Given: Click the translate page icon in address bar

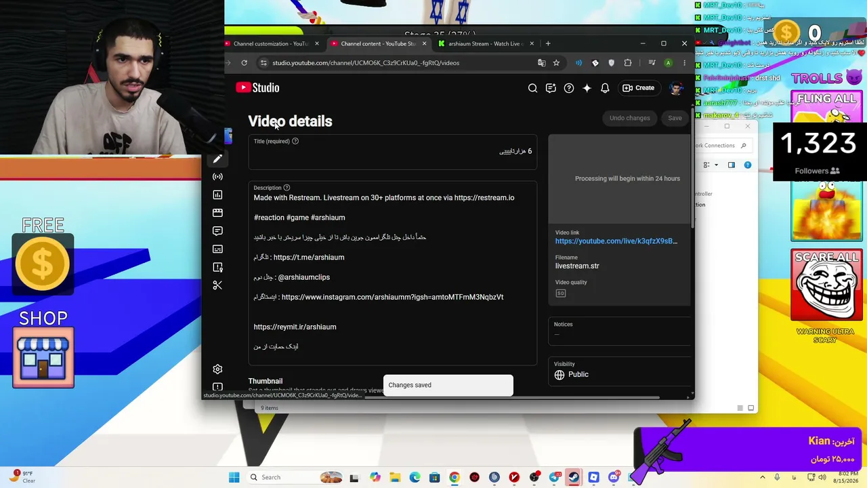Looking at the screenshot, I should 541,63.
